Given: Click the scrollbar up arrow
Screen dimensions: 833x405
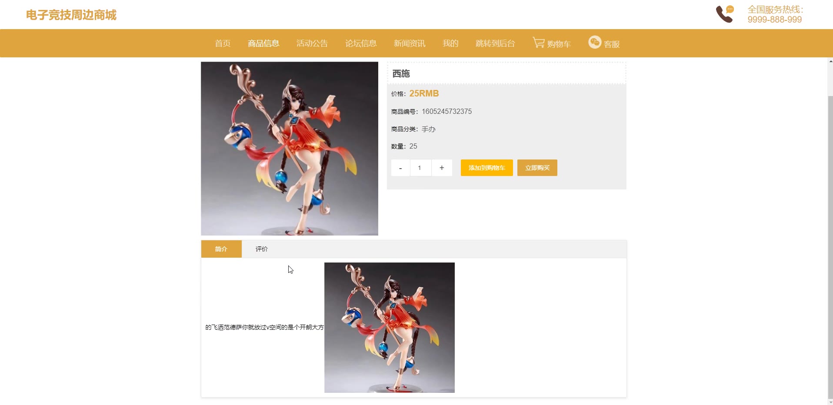Looking at the screenshot, I should click(830, 61).
